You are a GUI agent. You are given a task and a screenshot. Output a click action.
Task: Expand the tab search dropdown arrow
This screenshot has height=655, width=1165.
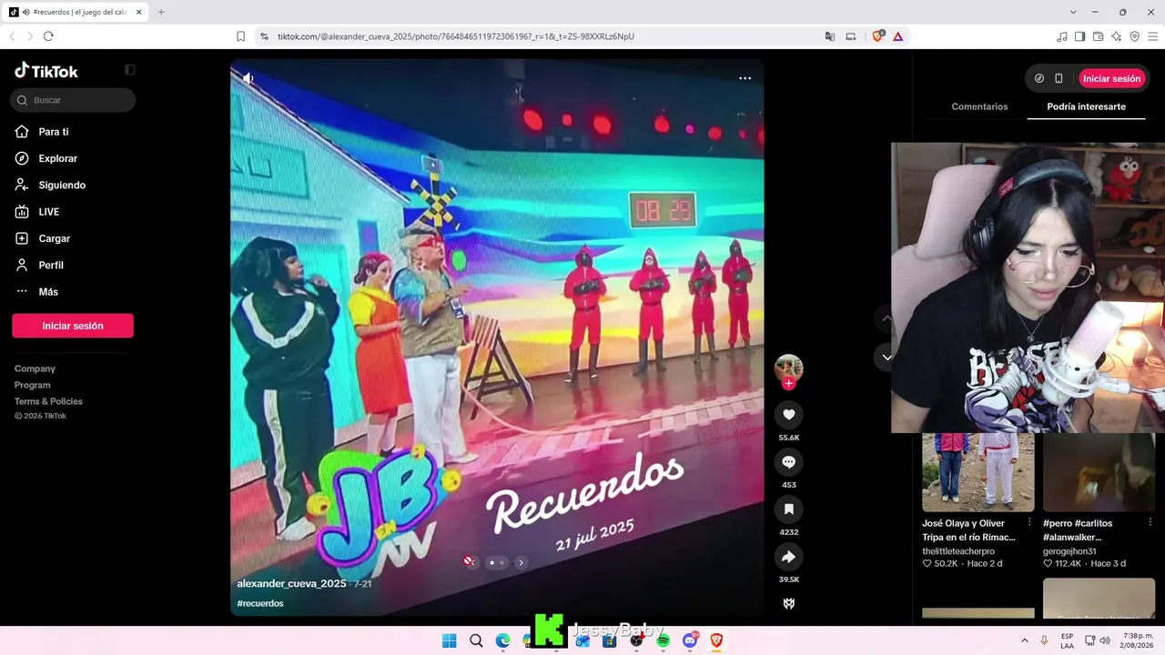pyautogui.click(x=1073, y=12)
